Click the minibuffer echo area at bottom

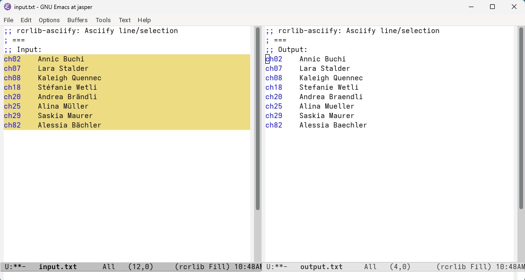pos(262,276)
